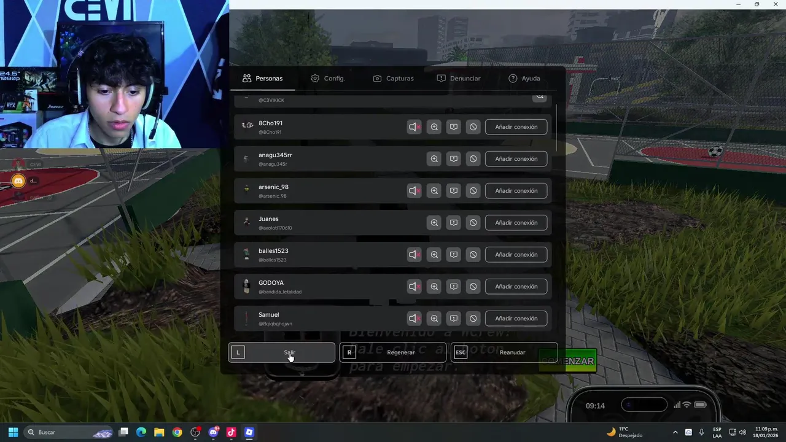
Task: Inspect 8Cho191's avatar with magnifier icon
Action: [434, 127]
